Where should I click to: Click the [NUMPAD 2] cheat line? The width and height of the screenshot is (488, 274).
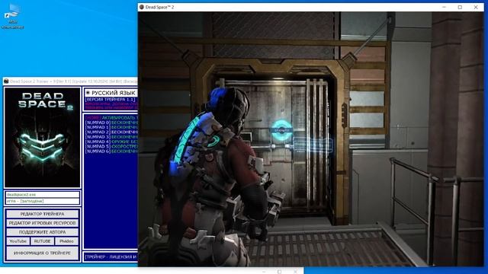point(111,132)
